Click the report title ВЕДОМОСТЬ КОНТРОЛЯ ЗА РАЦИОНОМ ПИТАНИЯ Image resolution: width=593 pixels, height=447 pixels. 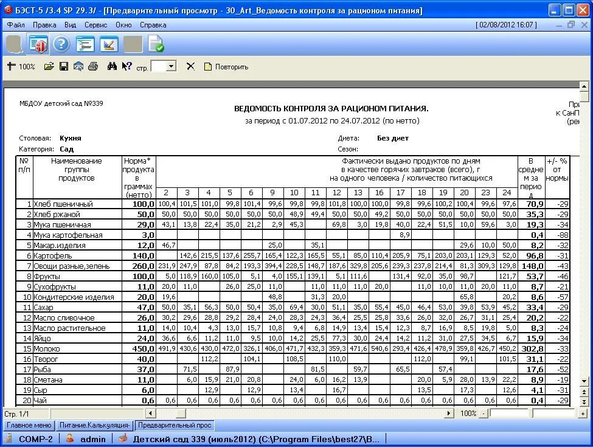pos(331,109)
